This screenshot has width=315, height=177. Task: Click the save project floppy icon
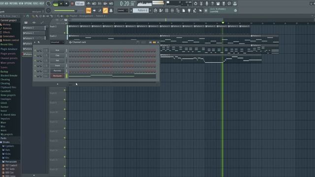click(218, 3)
